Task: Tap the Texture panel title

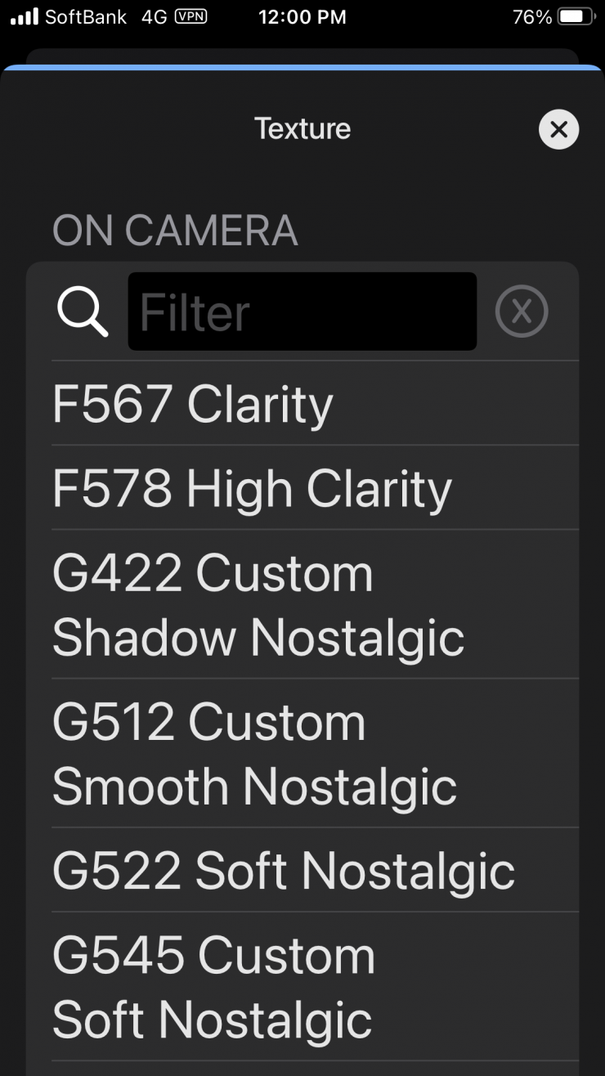Action: pos(302,128)
